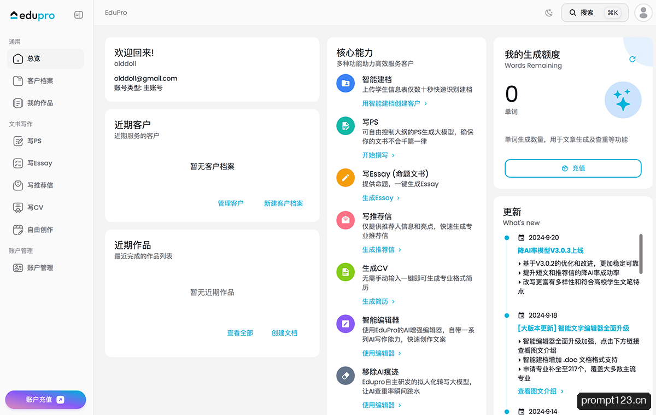Screen dimensions: 656x415
Task: Open 总览 in the sidebar
Action: pyautogui.click(x=45, y=59)
